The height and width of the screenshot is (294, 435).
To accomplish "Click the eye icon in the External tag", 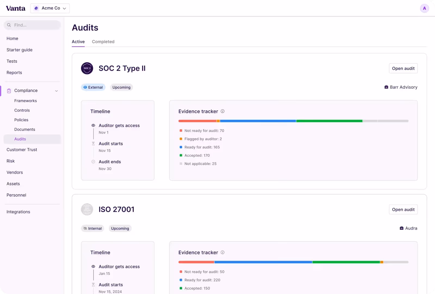I will pos(85,87).
